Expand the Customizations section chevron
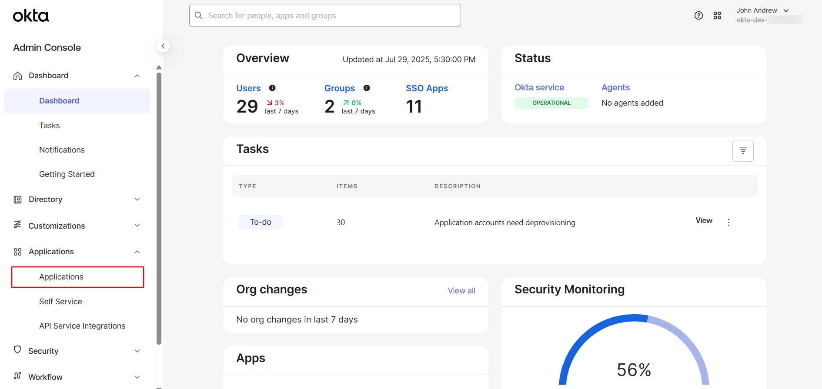This screenshot has height=389, width=822. pos(137,226)
